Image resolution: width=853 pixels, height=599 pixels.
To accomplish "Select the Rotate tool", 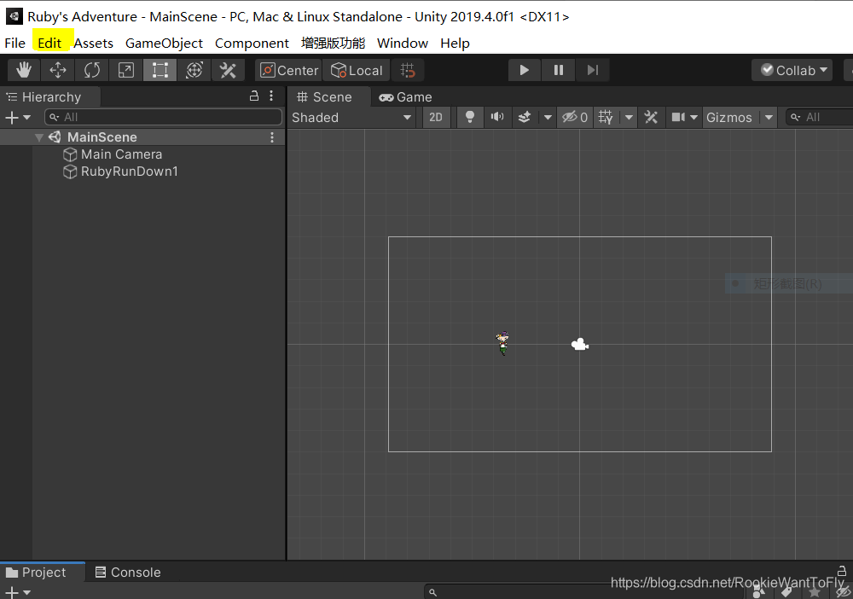I will [92, 70].
